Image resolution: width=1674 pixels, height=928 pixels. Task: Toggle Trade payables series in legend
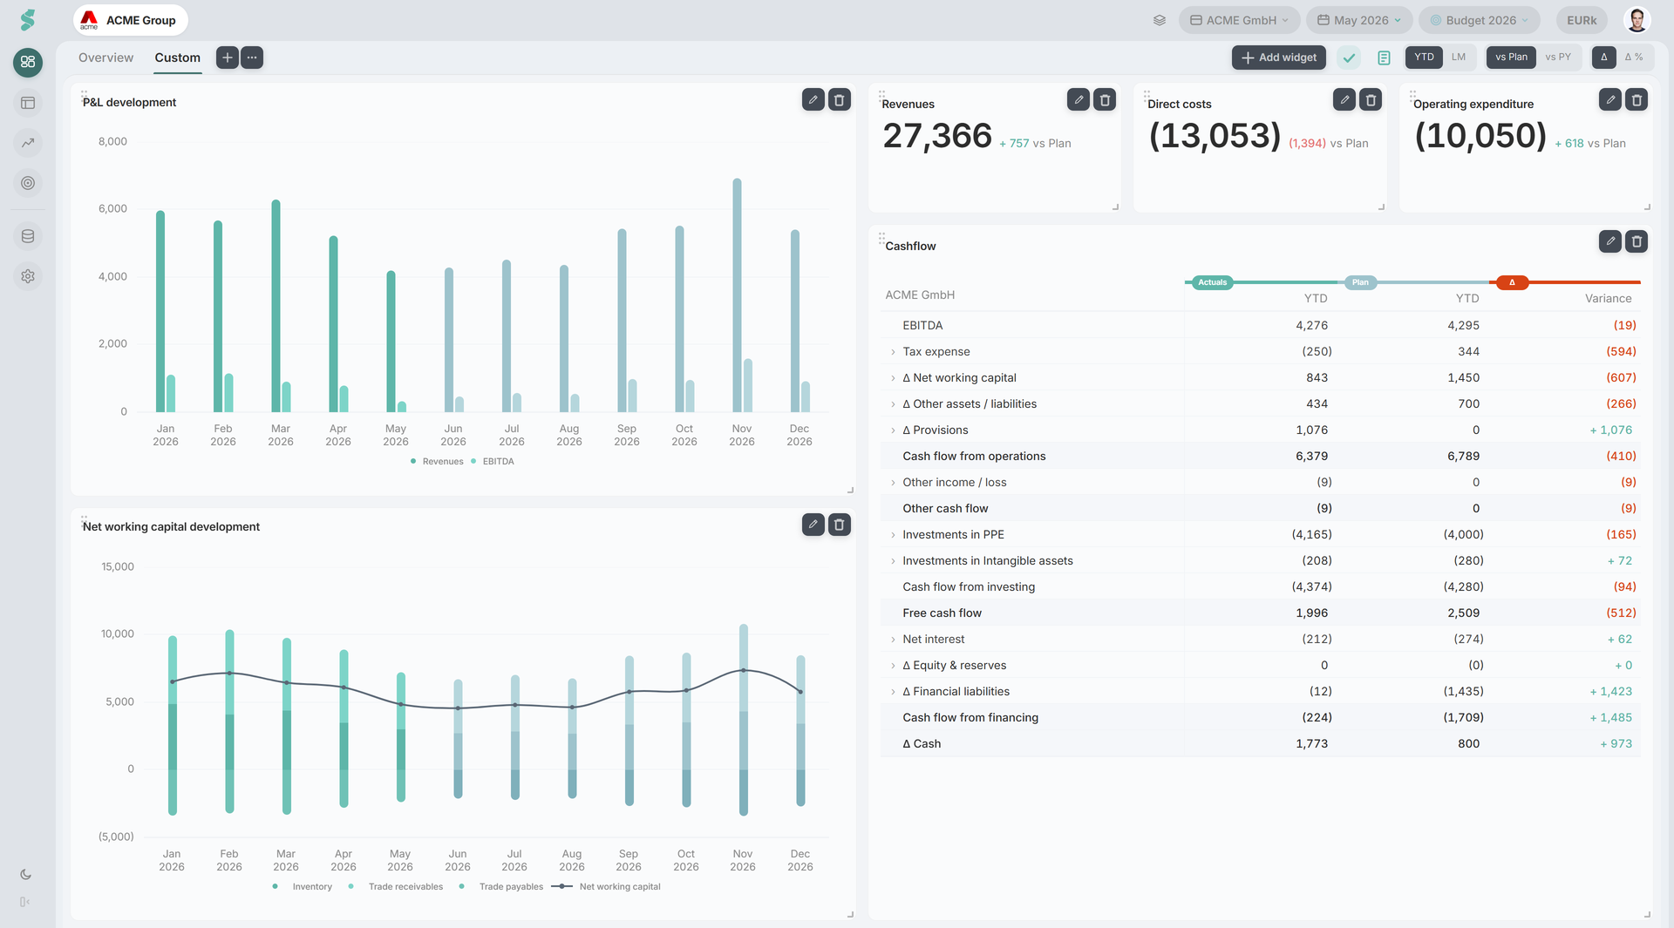[500, 887]
